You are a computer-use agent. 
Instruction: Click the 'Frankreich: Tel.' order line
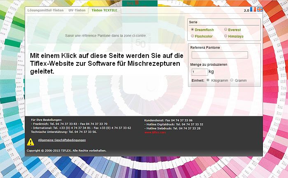coord(69,124)
